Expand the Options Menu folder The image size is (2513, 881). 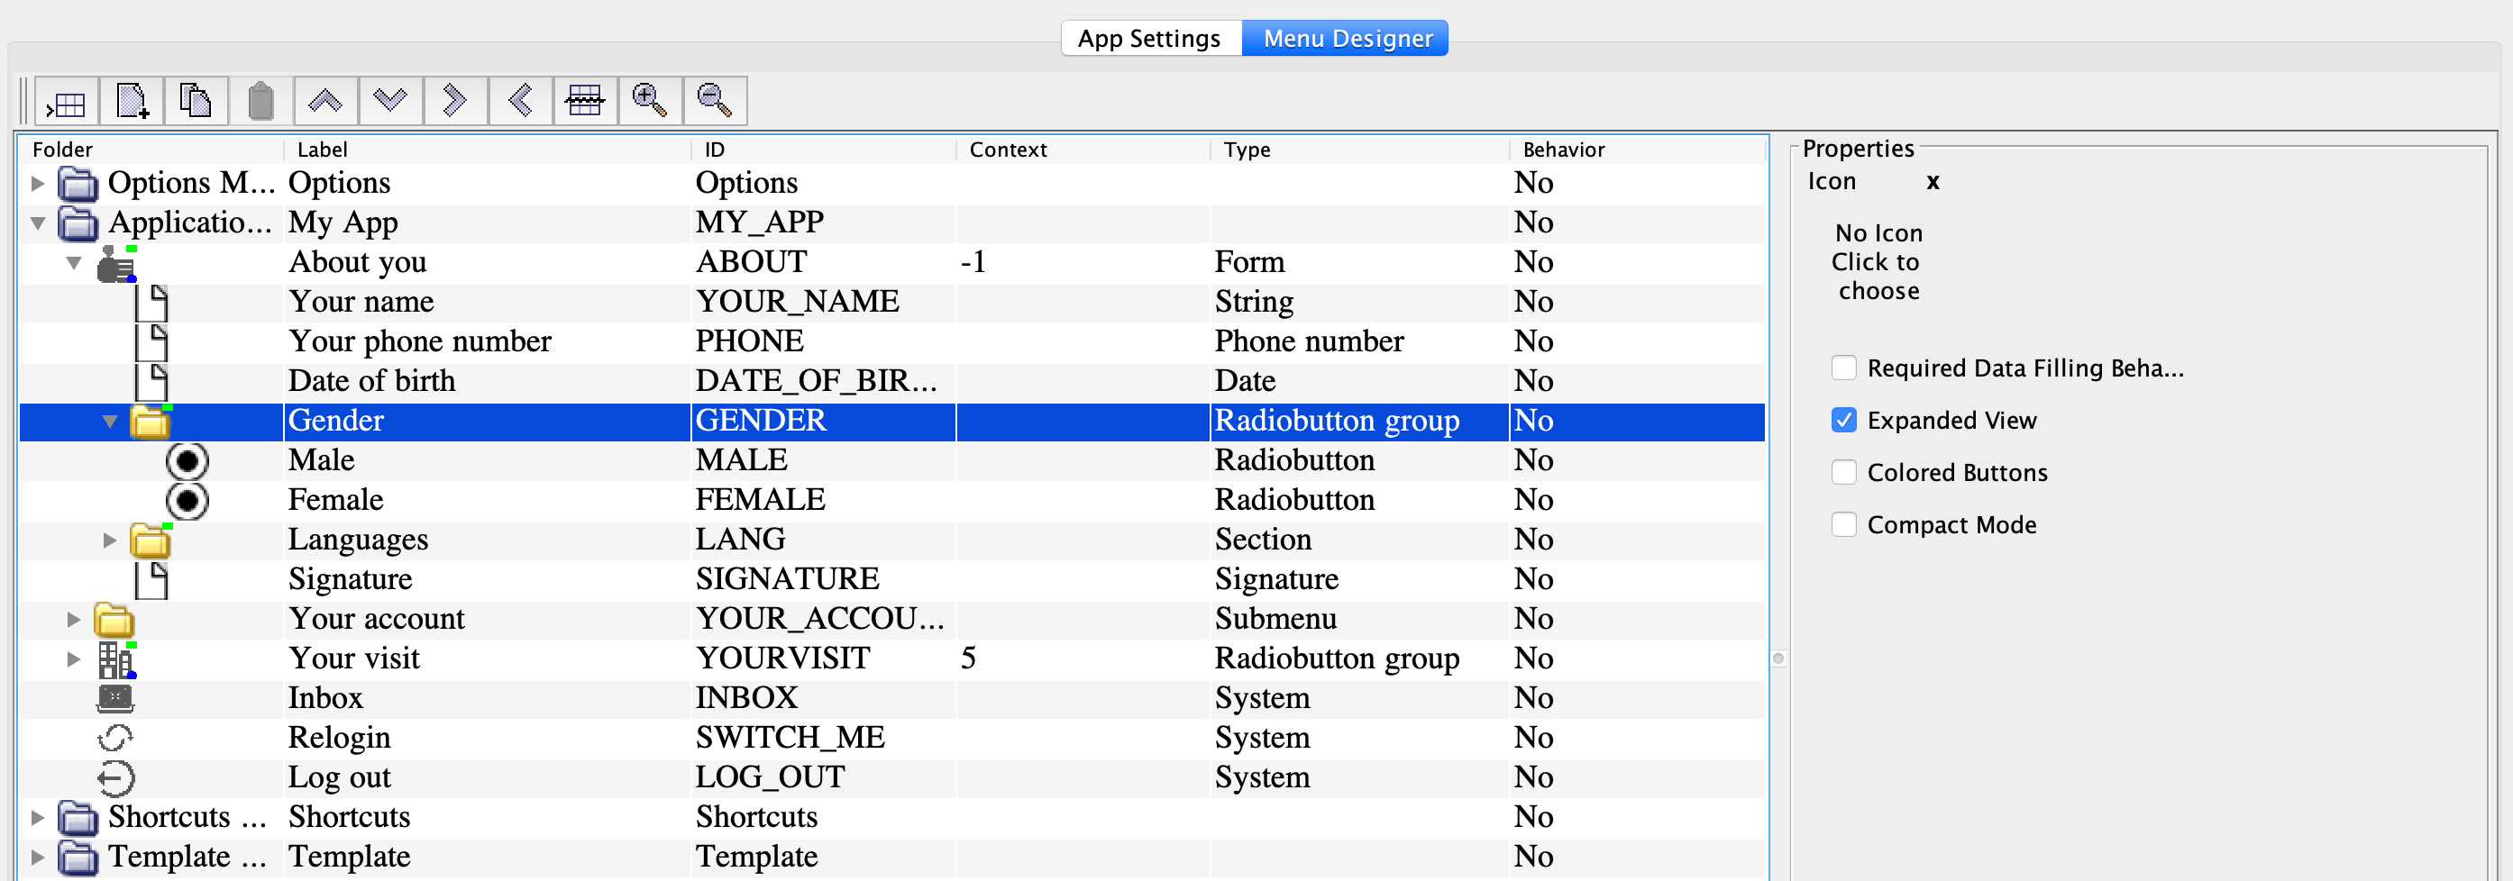pyautogui.click(x=38, y=183)
